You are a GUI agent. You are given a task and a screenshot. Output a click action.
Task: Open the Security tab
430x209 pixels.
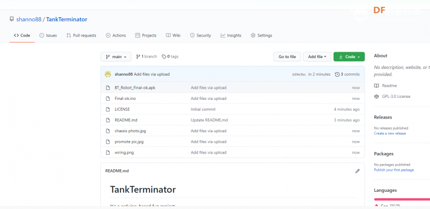coord(200,36)
